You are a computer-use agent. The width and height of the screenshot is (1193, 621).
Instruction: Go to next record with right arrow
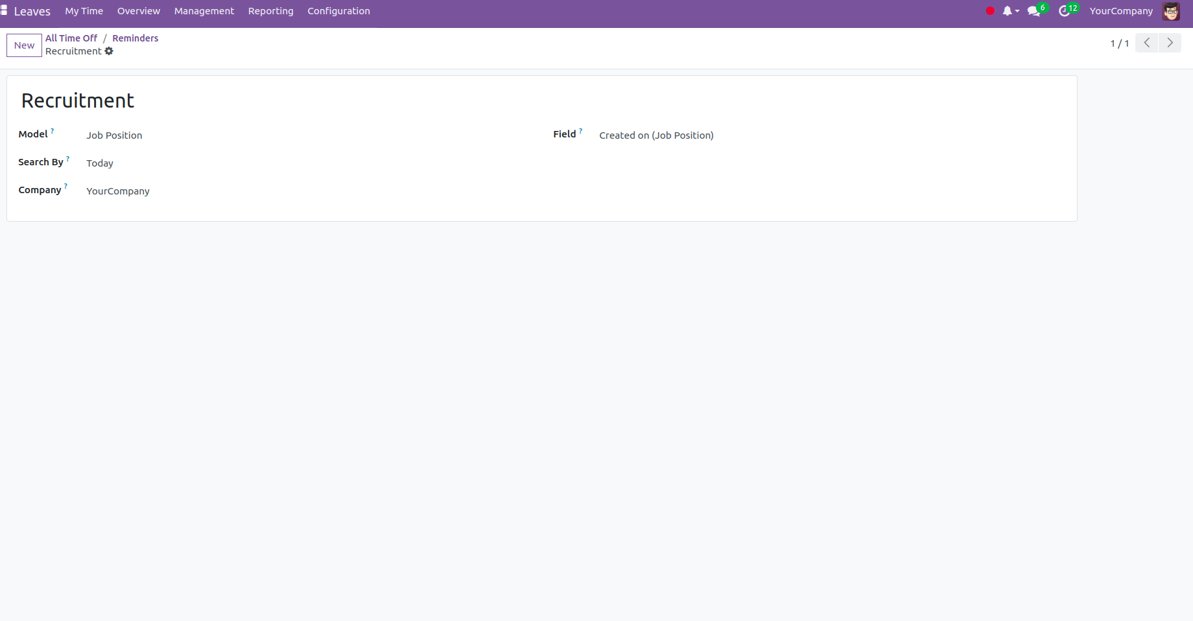coord(1170,43)
